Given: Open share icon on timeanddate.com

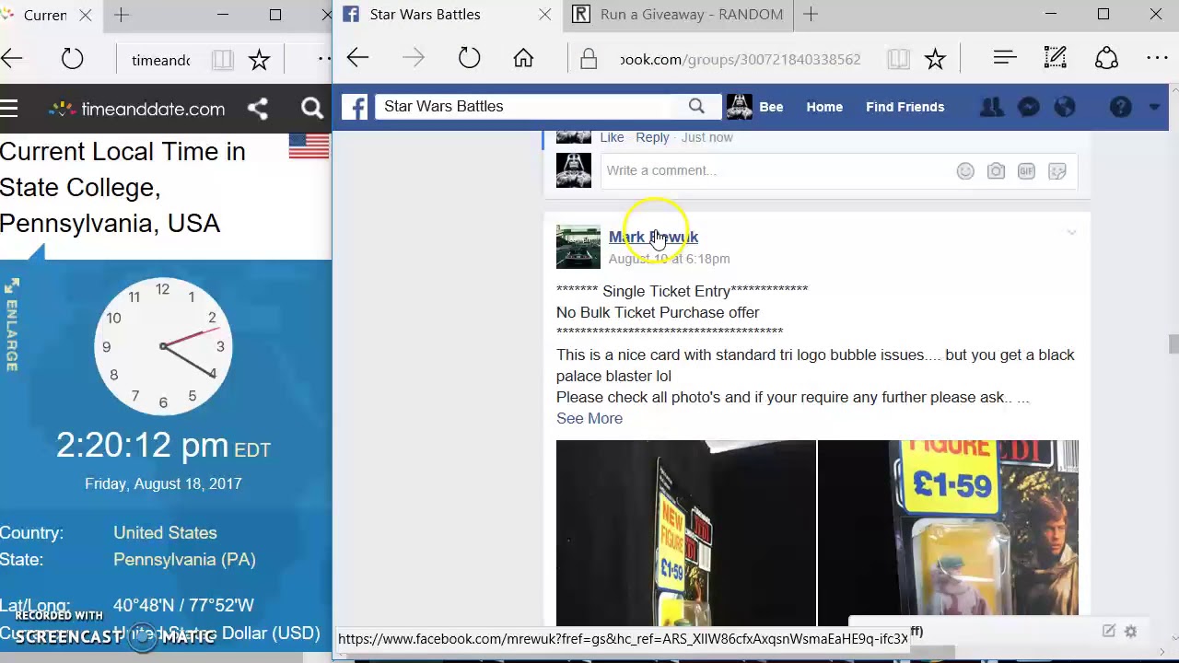Looking at the screenshot, I should click(258, 109).
